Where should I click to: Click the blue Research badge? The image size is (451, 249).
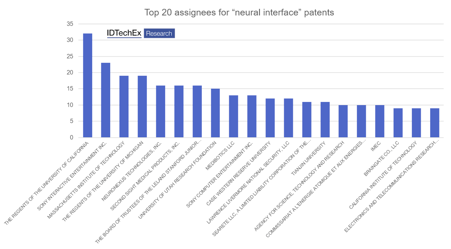(159, 33)
